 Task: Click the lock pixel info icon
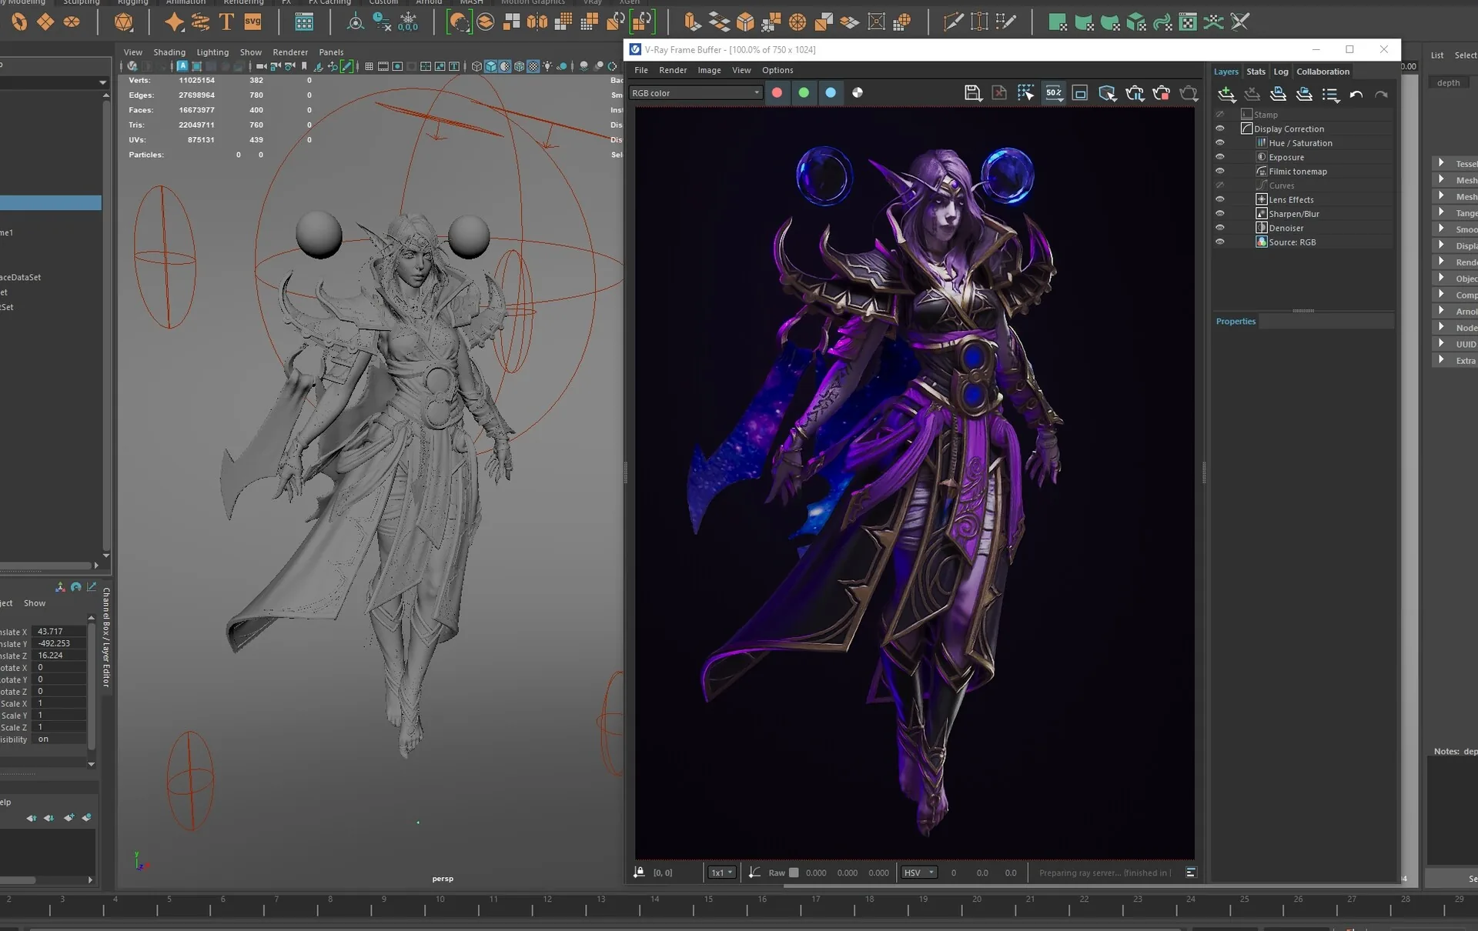coord(639,873)
